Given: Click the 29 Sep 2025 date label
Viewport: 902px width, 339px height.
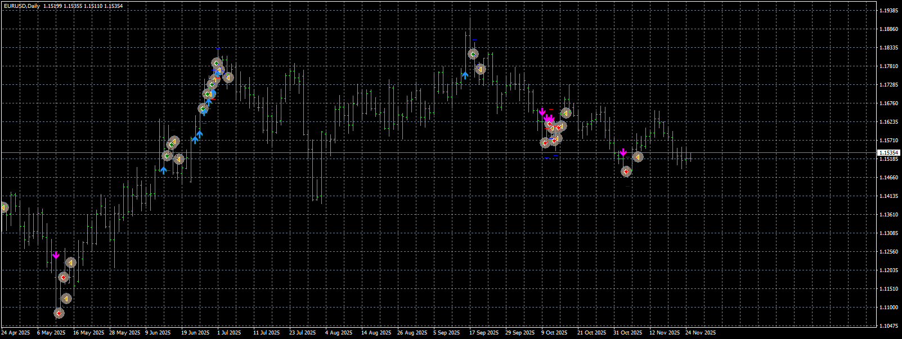Looking at the screenshot, I should click(x=520, y=333).
